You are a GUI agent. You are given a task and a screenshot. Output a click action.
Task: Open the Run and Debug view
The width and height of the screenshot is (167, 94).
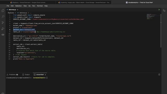[3, 29]
